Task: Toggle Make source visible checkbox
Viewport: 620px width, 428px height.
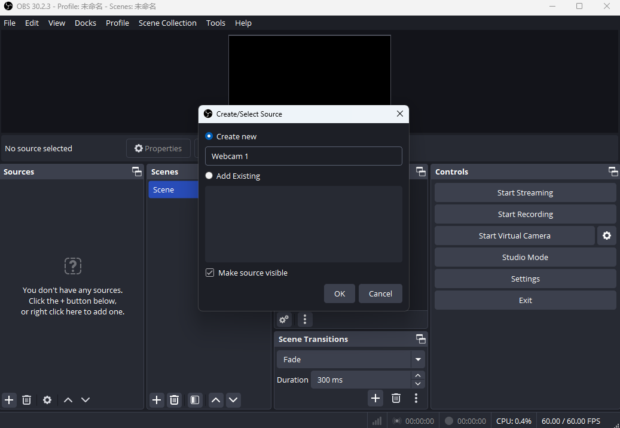Action: pos(210,273)
